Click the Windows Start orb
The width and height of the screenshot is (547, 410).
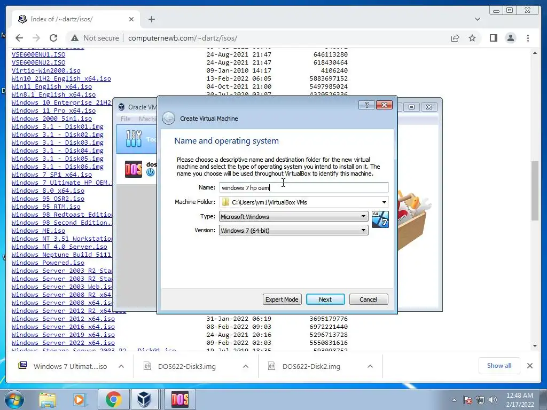(x=14, y=399)
